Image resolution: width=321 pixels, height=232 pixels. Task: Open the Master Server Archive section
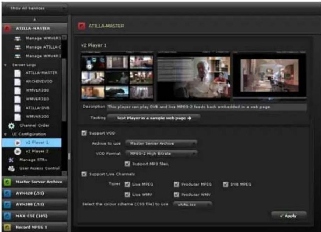click(34, 182)
